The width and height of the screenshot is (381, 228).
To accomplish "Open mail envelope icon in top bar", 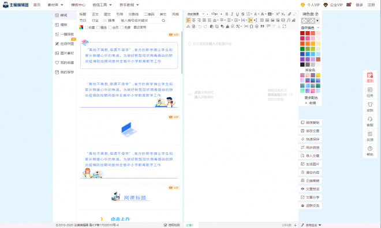I will coord(349,5).
